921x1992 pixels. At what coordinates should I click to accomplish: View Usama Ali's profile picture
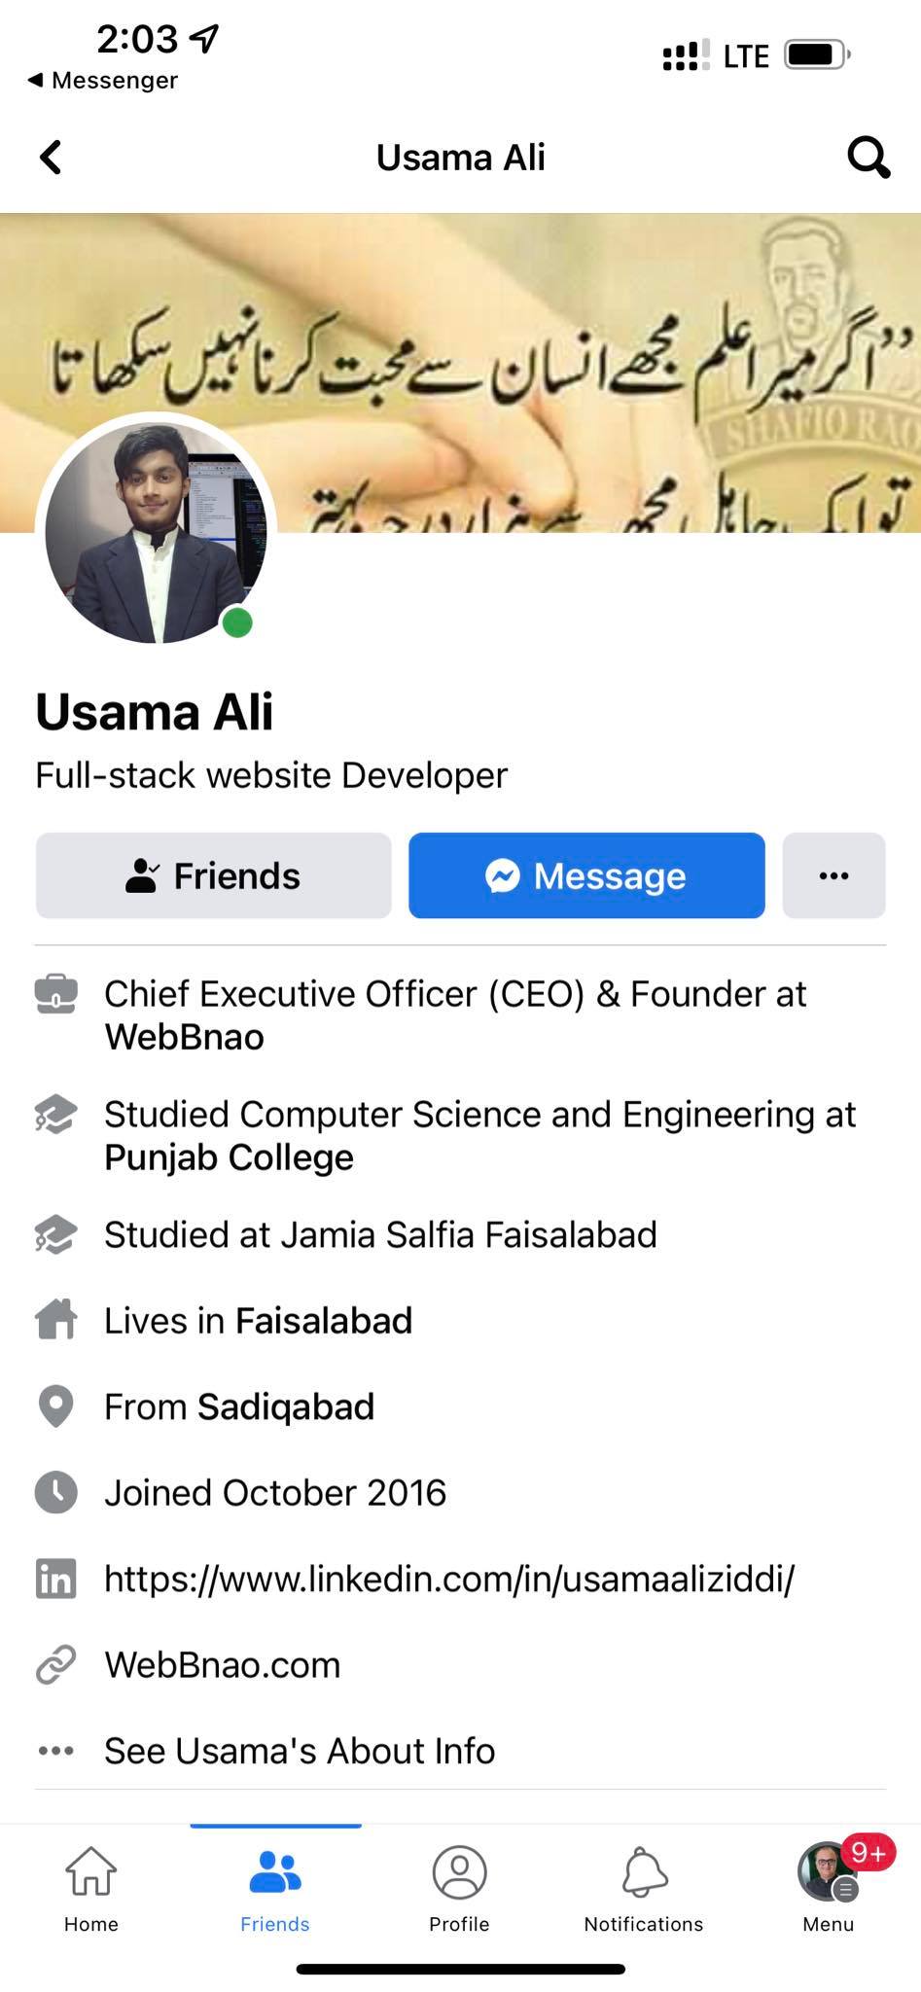click(x=156, y=533)
